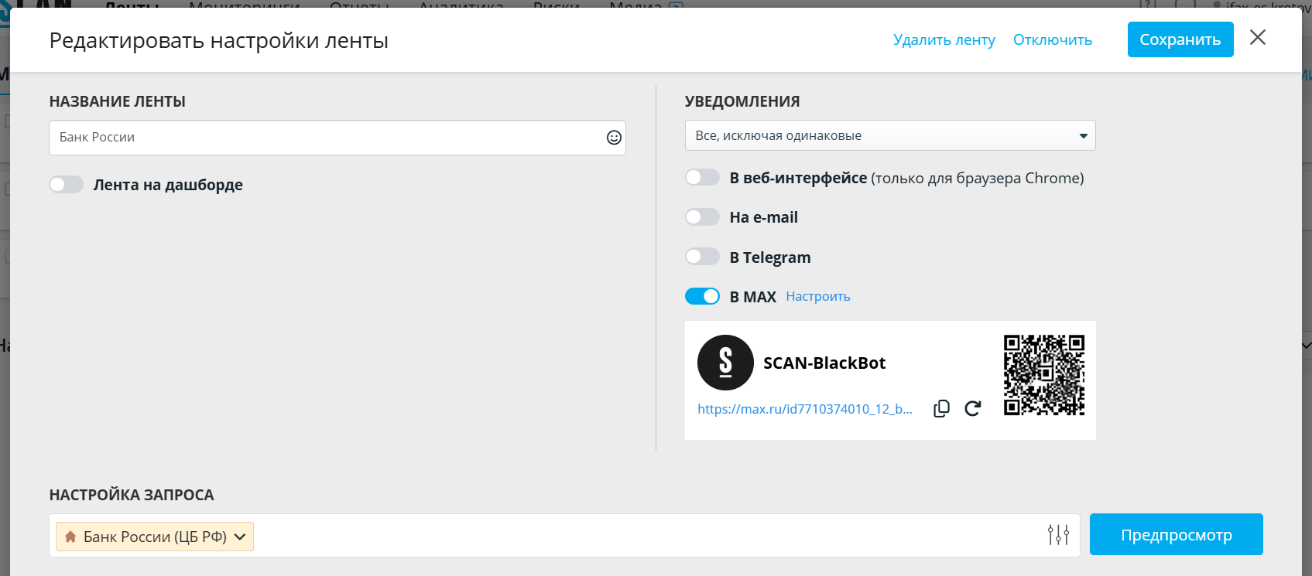Viewport: 1312px width, 576px height.
Task: Click the Отключить link
Action: 1052,40
